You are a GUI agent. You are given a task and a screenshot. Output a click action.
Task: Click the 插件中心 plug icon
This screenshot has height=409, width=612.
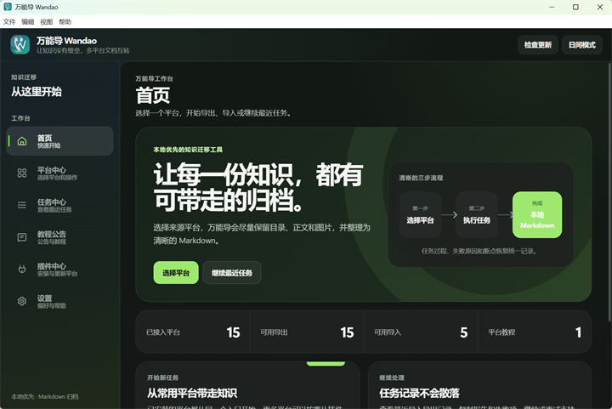pos(22,270)
